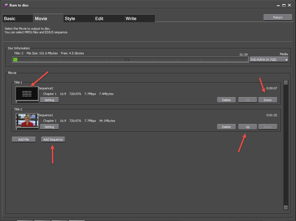Click the Add Sequence button
Viewport: 296px width, 221px height.
coord(53,139)
